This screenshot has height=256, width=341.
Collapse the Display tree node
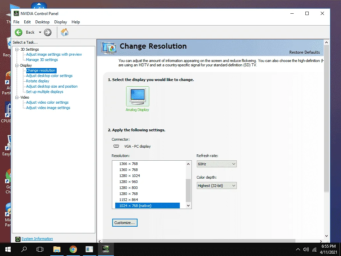pos(17,65)
